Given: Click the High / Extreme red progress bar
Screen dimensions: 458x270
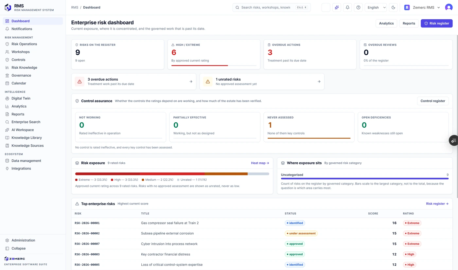Looking at the screenshot, I should (200, 65).
